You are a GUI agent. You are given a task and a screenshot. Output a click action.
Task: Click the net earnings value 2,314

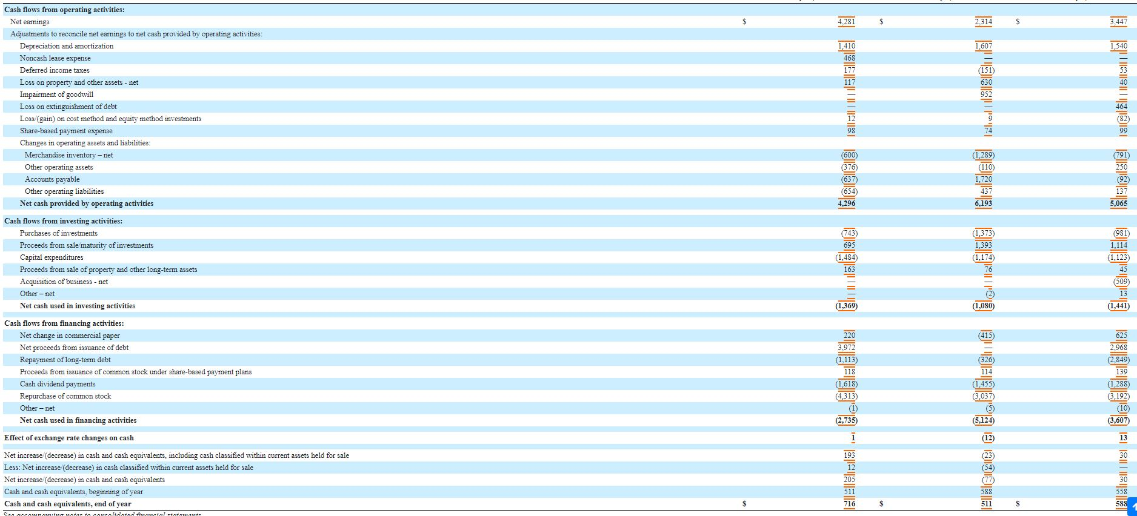(x=983, y=22)
